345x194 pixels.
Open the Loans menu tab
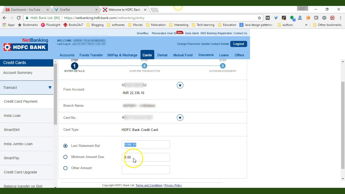coord(224,55)
